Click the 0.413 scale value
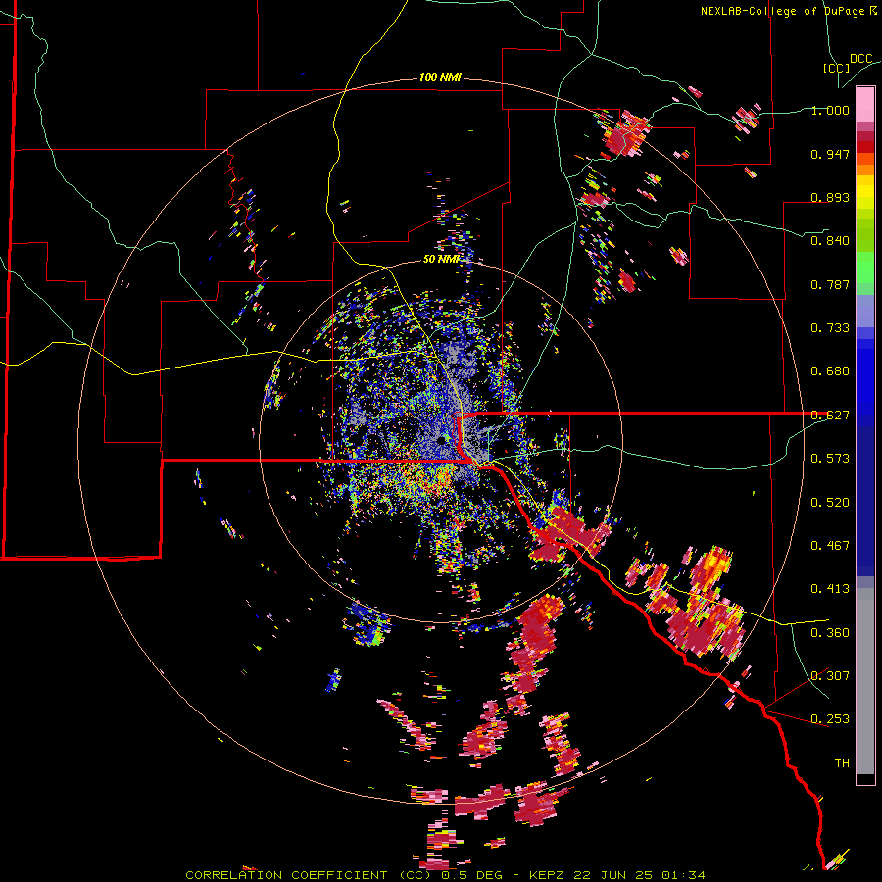The height and width of the screenshot is (882, 882). 830,589
